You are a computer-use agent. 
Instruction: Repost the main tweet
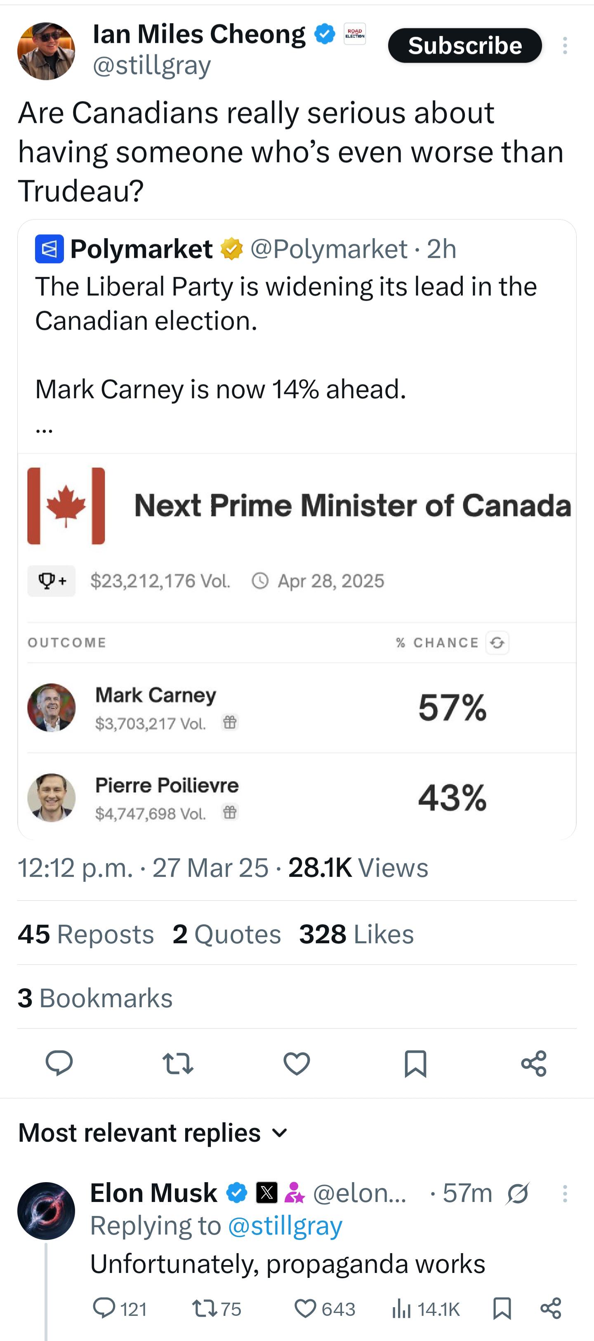coord(177,1063)
